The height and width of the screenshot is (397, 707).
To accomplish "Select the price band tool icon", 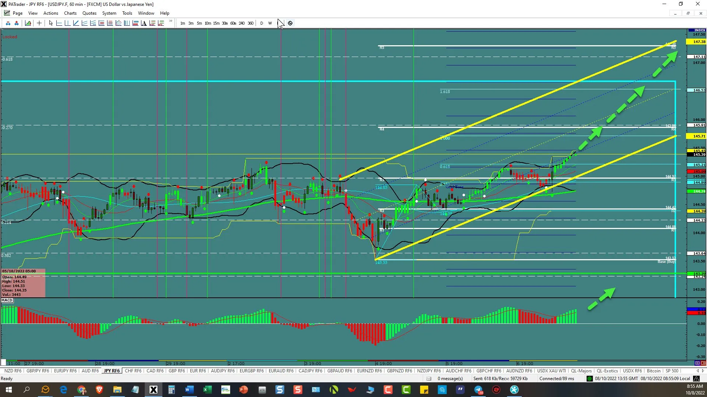I will (x=135, y=23).
